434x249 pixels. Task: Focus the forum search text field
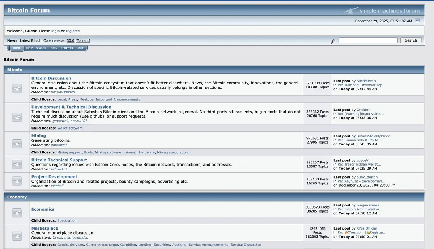click(x=368, y=40)
